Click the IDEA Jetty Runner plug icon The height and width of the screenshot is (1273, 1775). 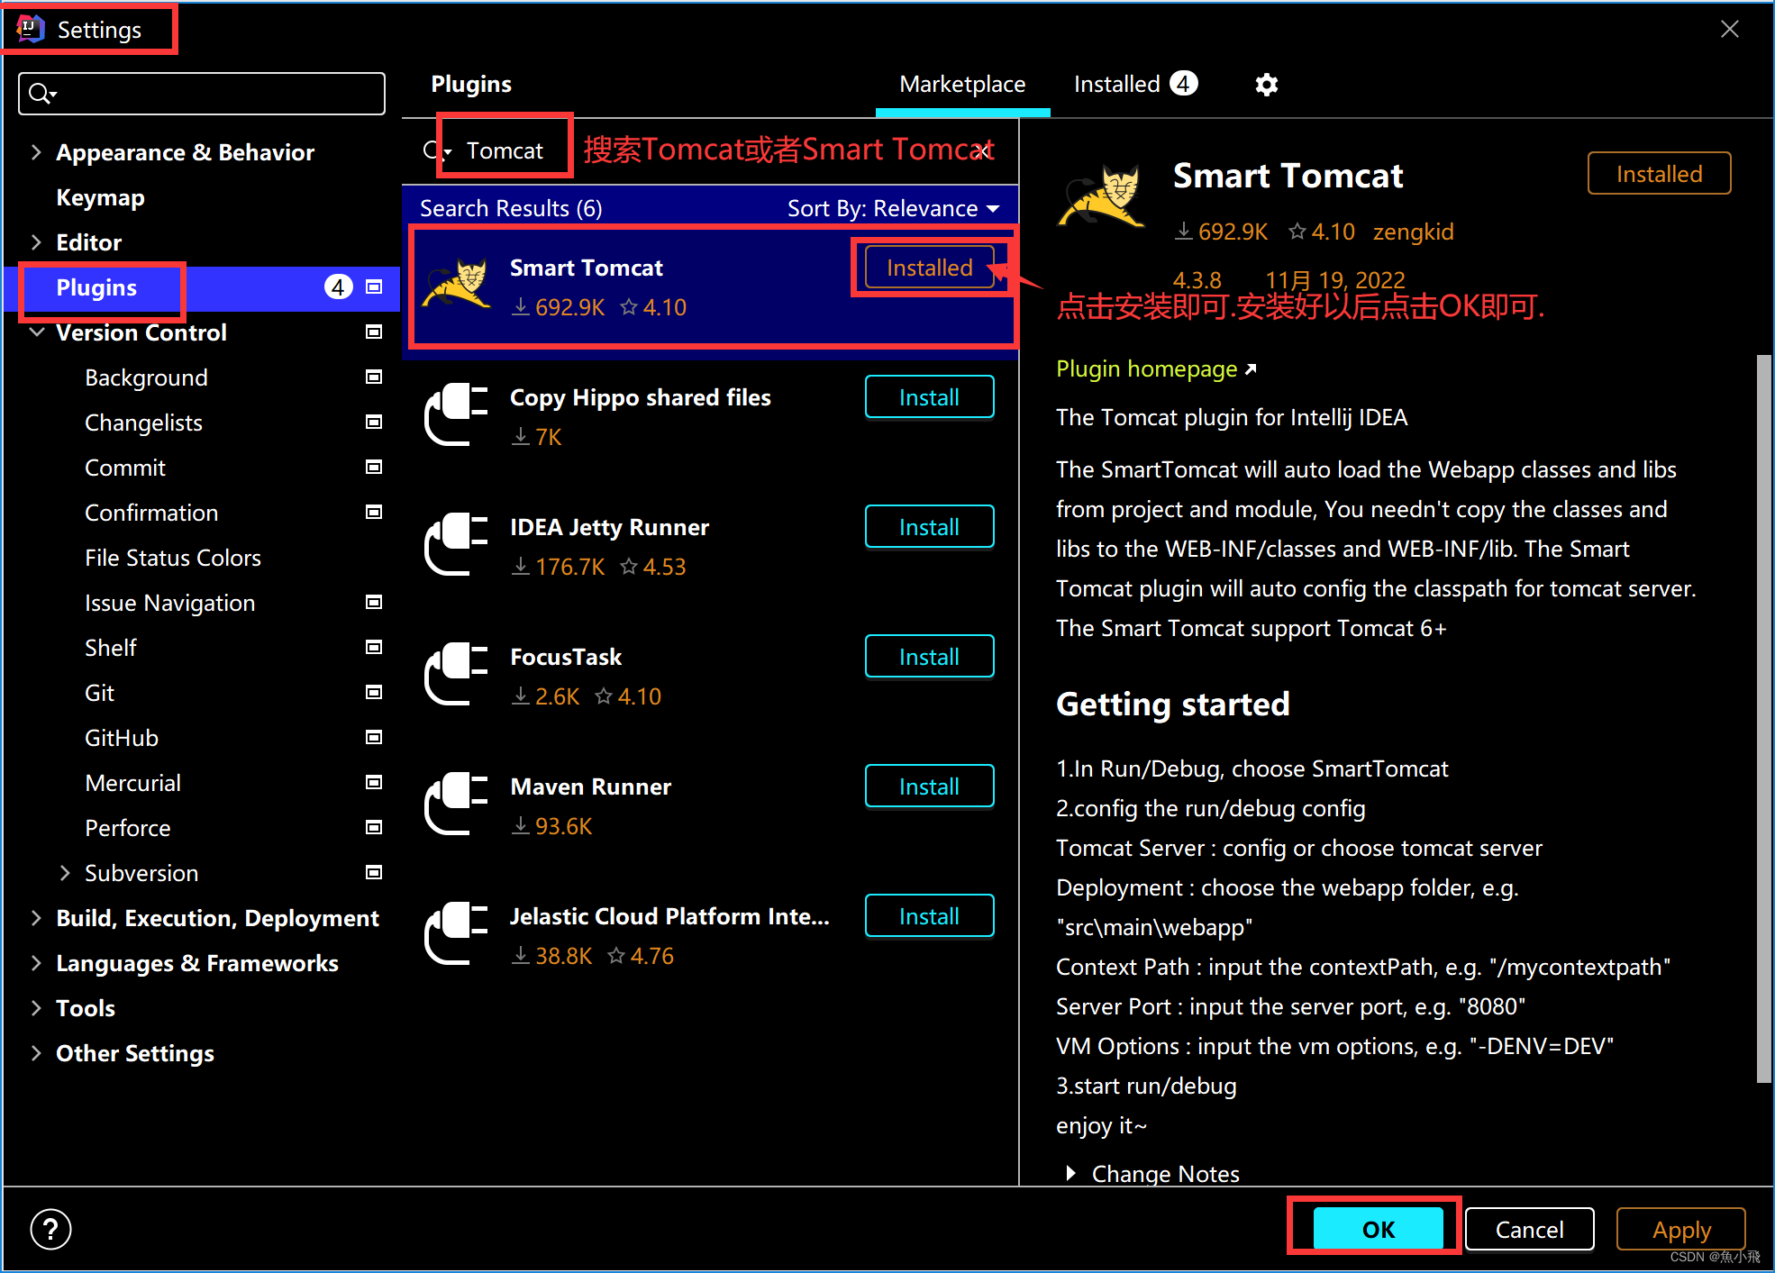456,543
